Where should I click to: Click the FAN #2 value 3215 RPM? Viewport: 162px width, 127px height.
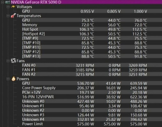[x=85, y=75]
